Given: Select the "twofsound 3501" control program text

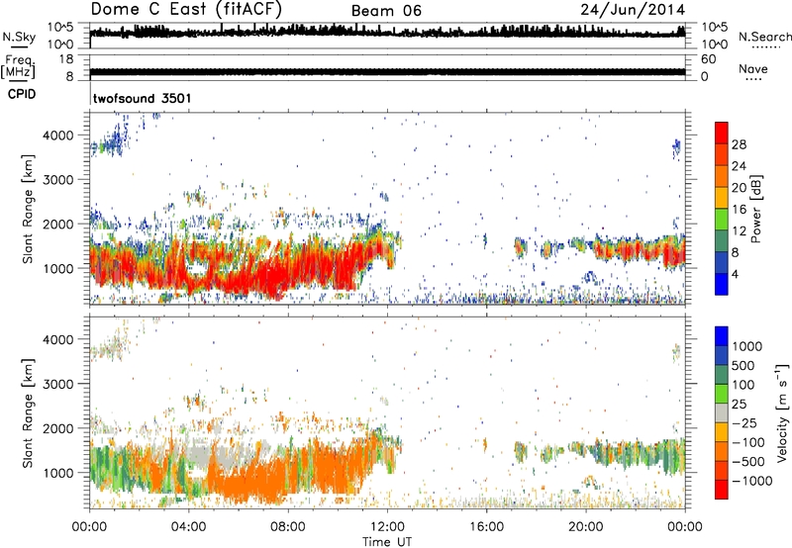Looking at the screenshot, I should point(143,98).
